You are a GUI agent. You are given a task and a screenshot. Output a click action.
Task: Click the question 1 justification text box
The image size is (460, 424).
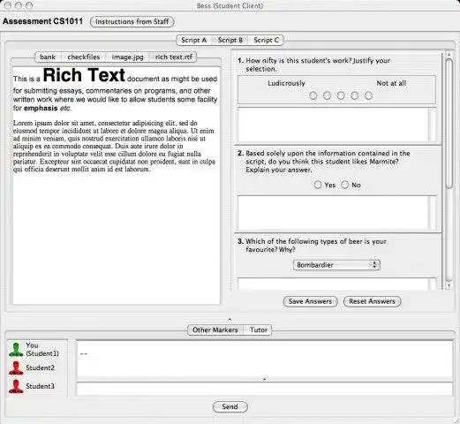point(336,125)
